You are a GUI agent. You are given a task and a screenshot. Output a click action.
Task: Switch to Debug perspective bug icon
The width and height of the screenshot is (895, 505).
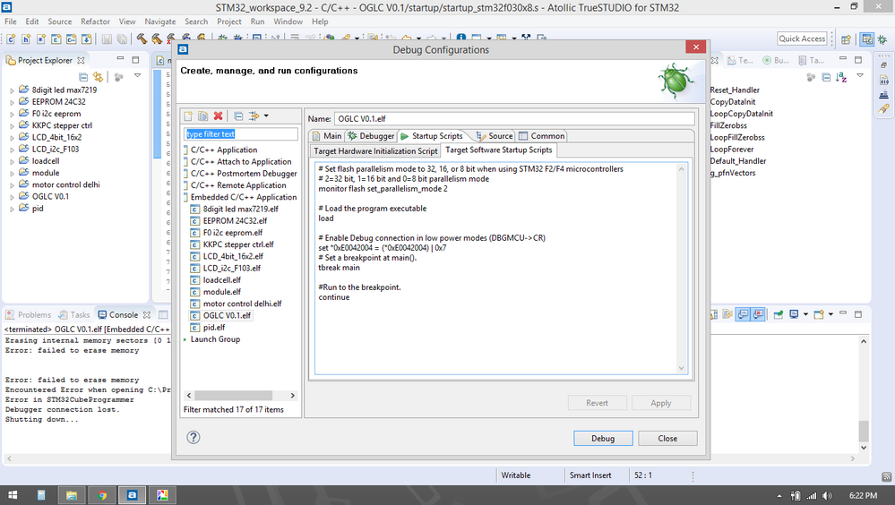882,39
